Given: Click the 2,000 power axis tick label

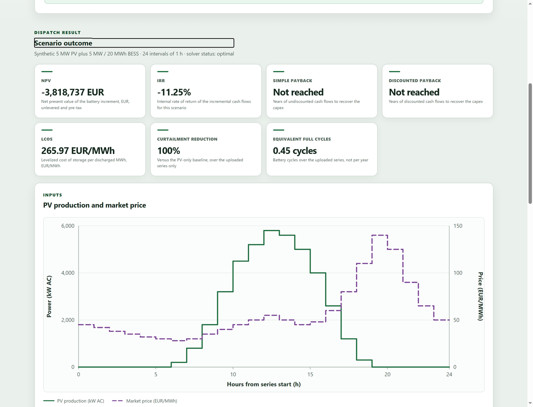Looking at the screenshot, I should point(68,320).
